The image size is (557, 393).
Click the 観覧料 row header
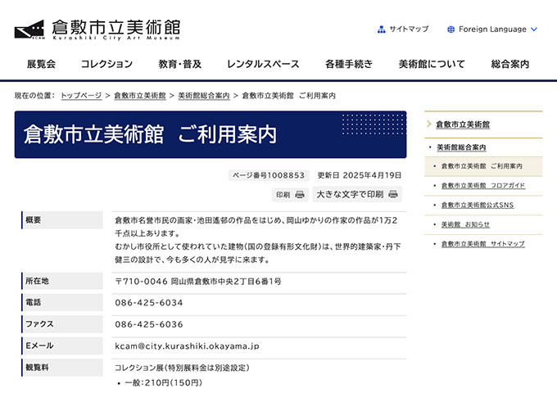(x=62, y=368)
